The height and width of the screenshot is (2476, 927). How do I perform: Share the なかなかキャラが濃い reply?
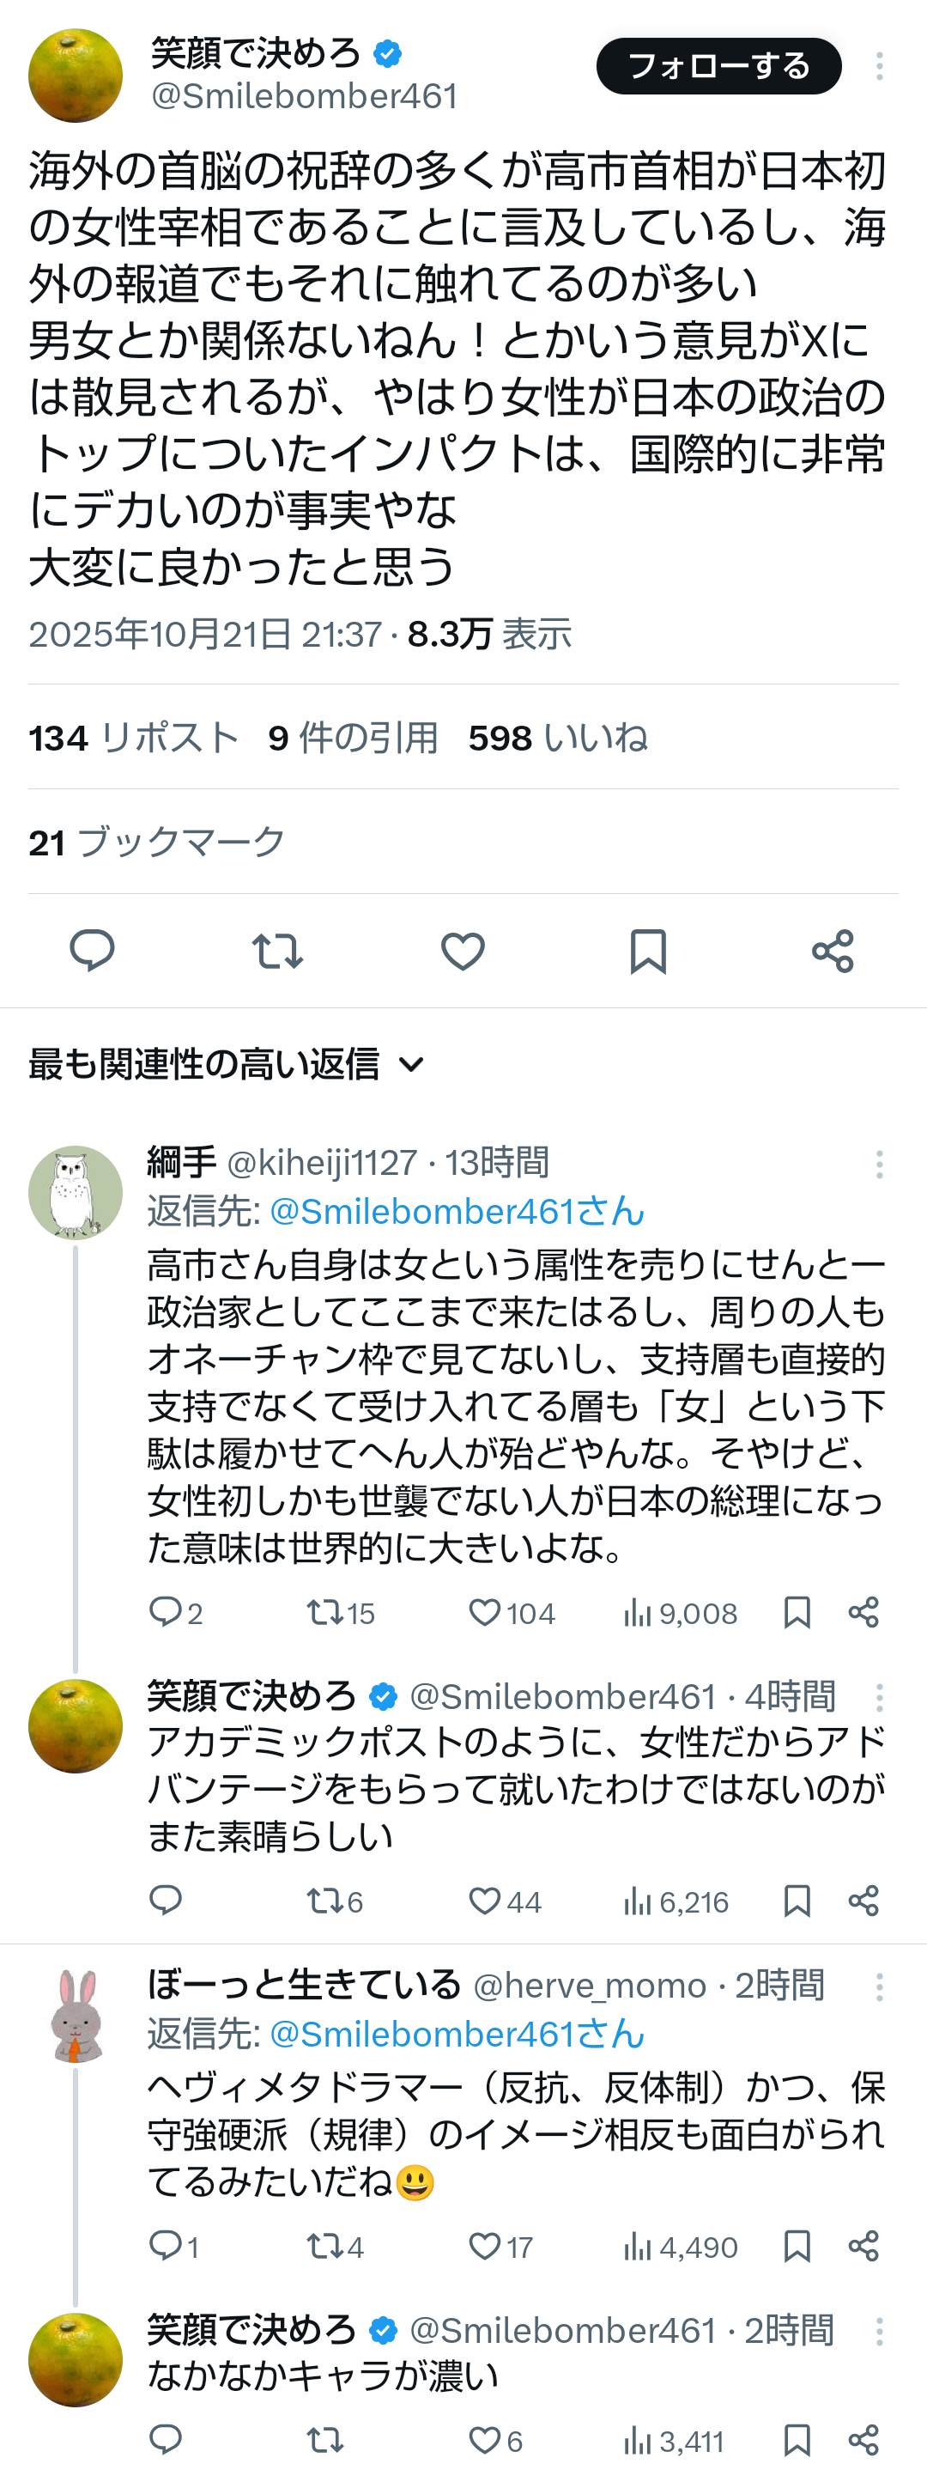(863, 2439)
